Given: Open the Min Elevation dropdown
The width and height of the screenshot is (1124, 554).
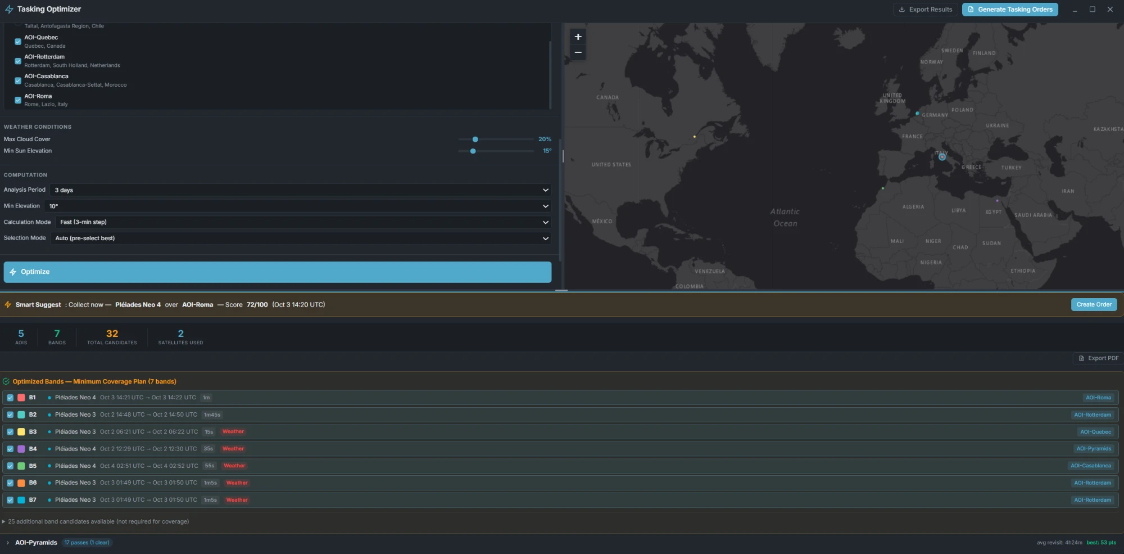Looking at the screenshot, I should click(x=298, y=206).
